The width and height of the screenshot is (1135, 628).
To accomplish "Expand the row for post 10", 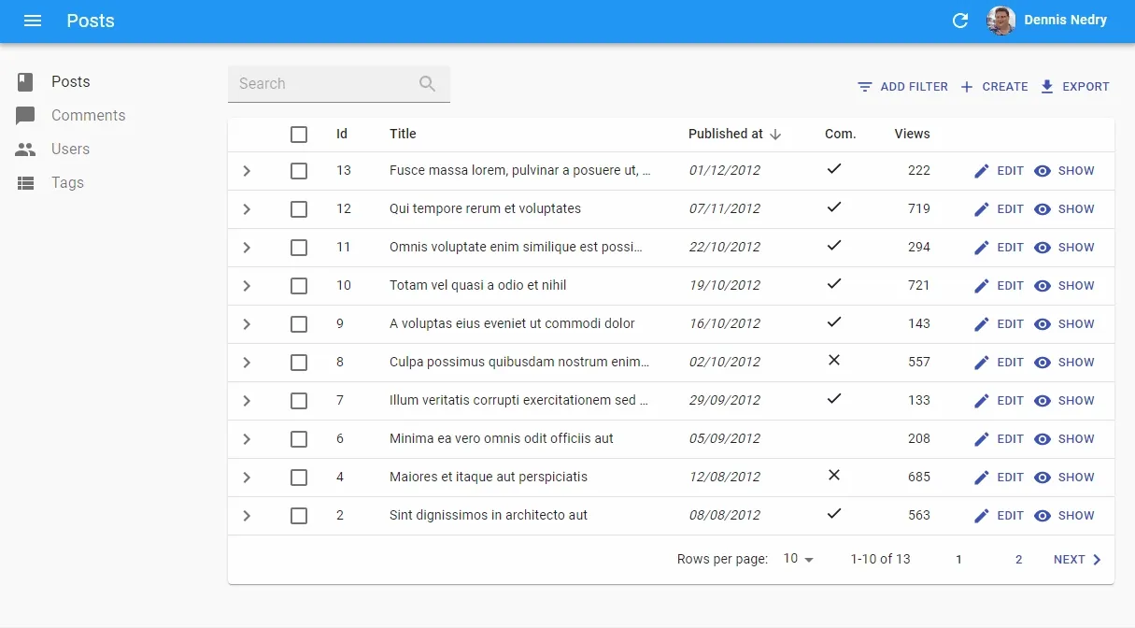I will pyautogui.click(x=247, y=286).
